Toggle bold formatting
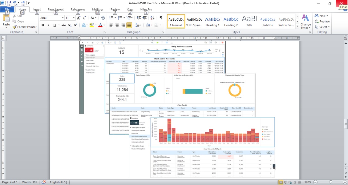Image resolution: width=348 pixels, height=185 pixels. (x=43, y=25)
